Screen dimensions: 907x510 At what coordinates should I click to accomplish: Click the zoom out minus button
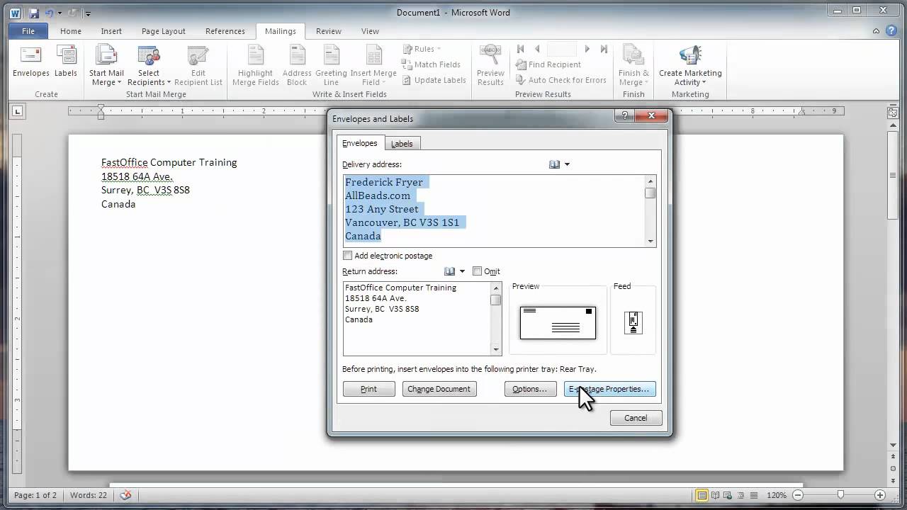799,495
